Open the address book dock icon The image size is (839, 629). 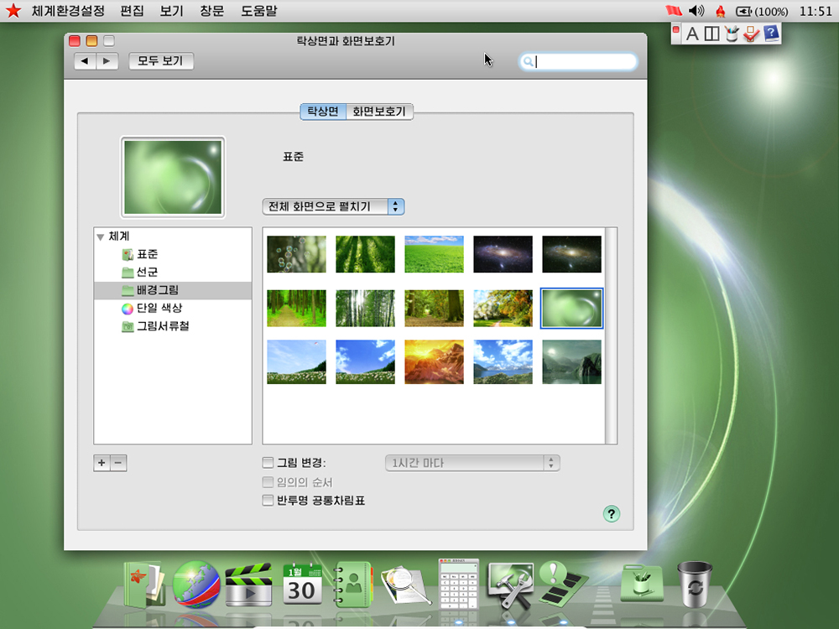(352, 585)
